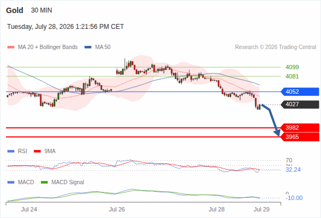Click the blue downward forecast arrow head
321x218 pixels.
click(x=277, y=133)
